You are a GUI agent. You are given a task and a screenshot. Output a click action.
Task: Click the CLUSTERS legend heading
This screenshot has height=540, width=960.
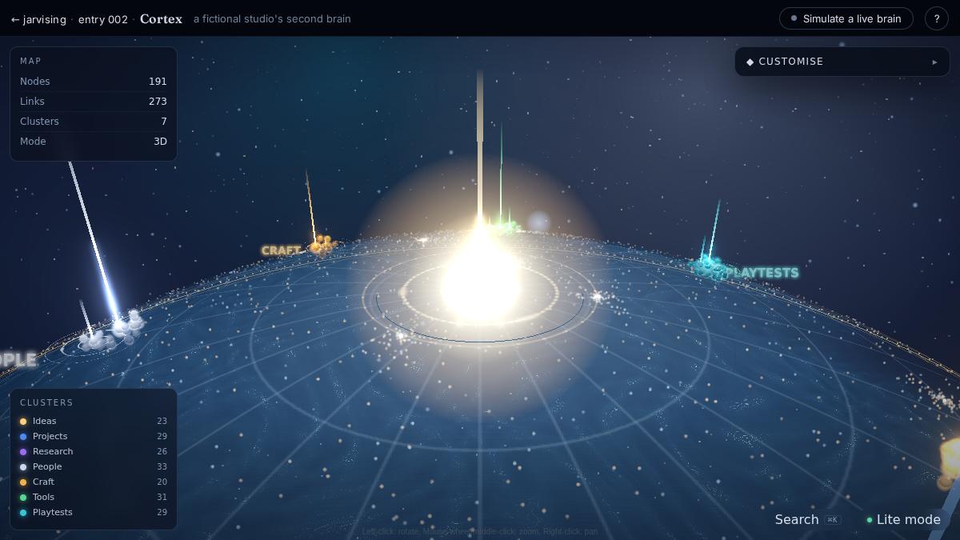[46, 402]
